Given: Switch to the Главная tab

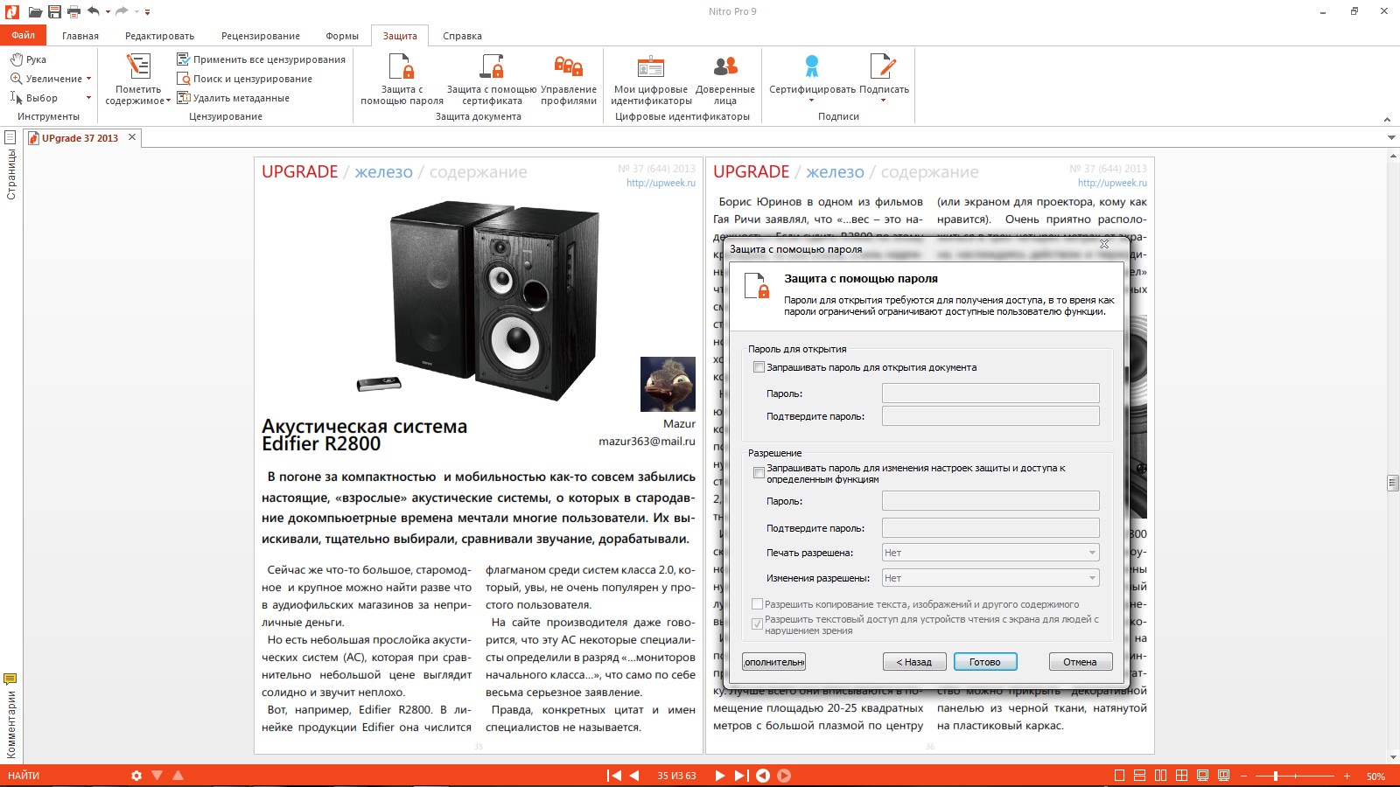Looking at the screenshot, I should [80, 36].
